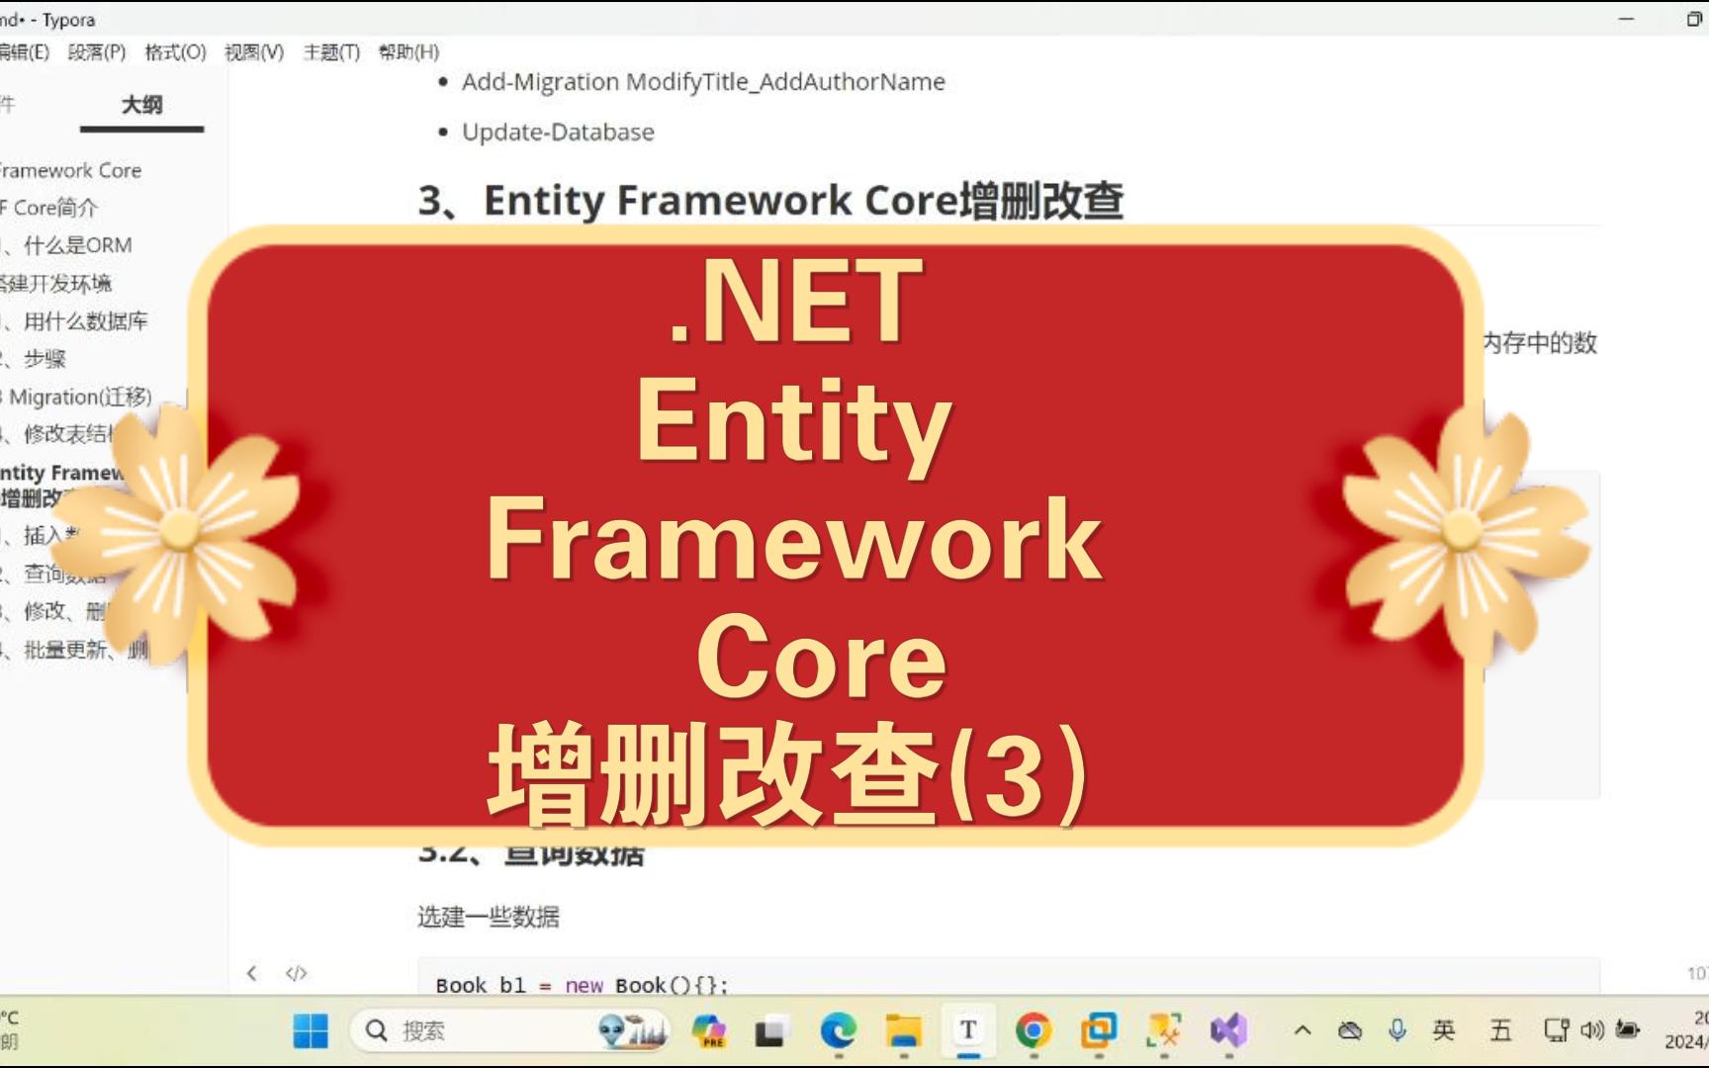This screenshot has width=1709, height=1068.
Task: Open the 格式(O) menu
Action: tap(175, 51)
